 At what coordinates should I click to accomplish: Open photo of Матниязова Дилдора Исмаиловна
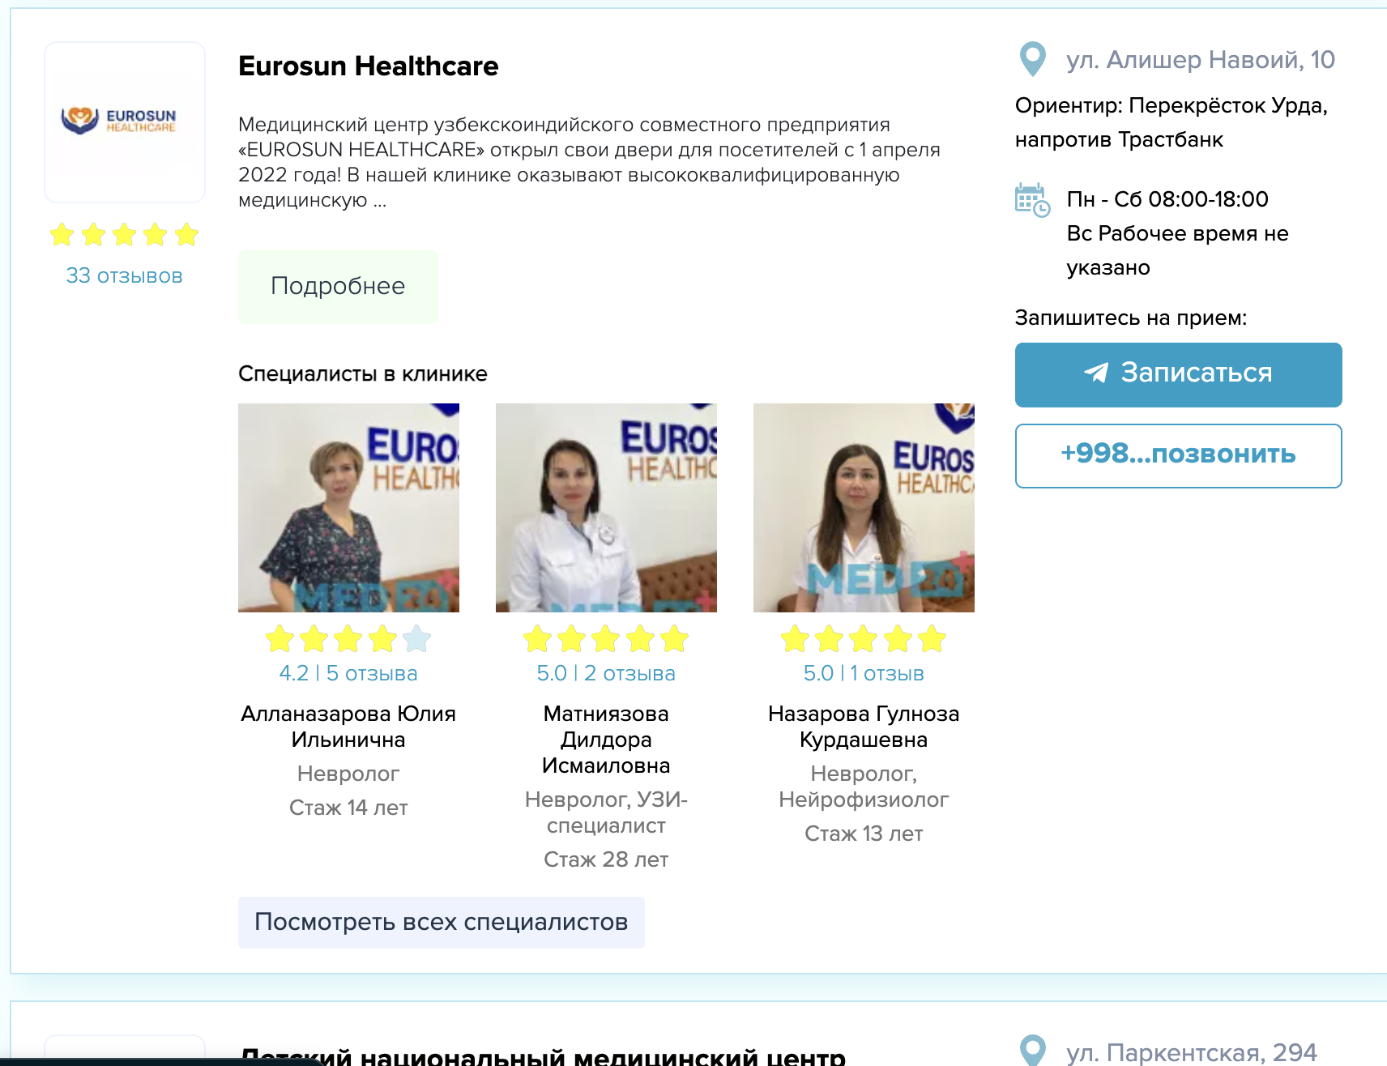606,508
